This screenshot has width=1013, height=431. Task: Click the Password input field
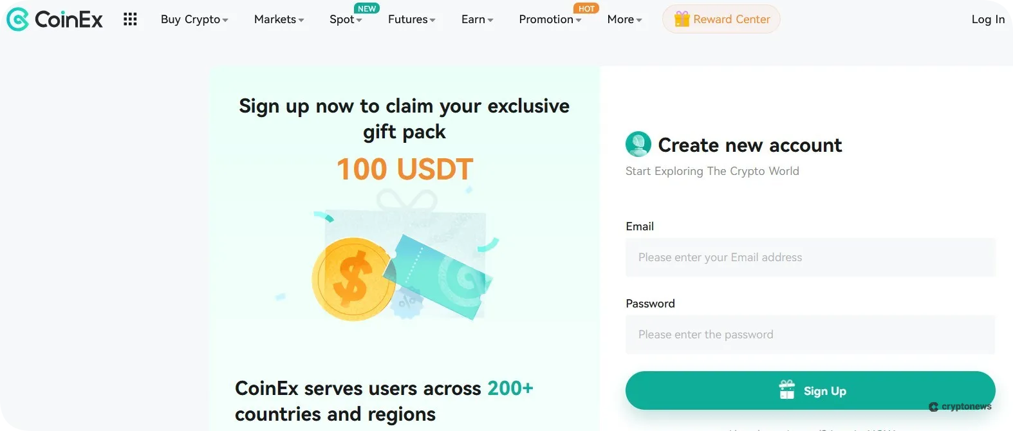[x=810, y=335]
